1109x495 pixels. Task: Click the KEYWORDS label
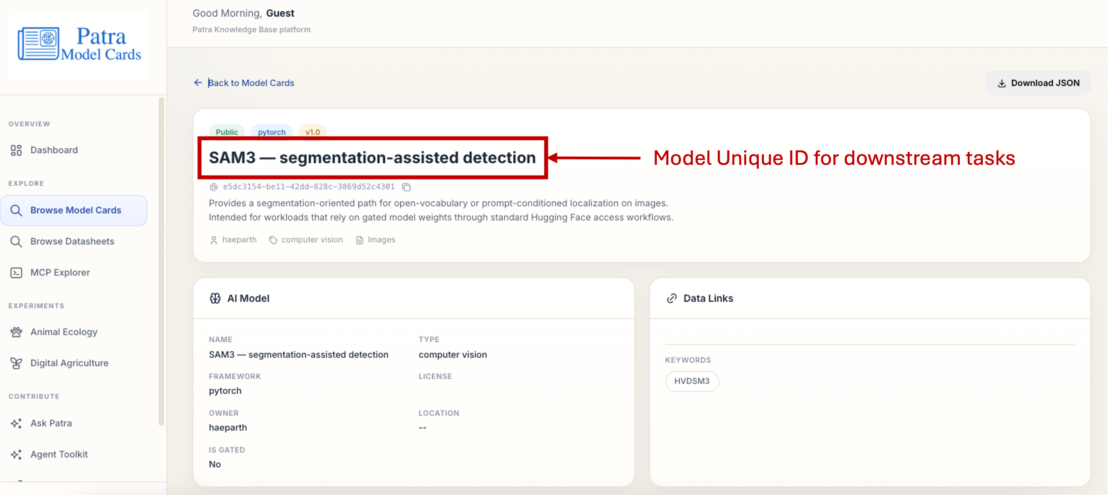tap(688, 360)
